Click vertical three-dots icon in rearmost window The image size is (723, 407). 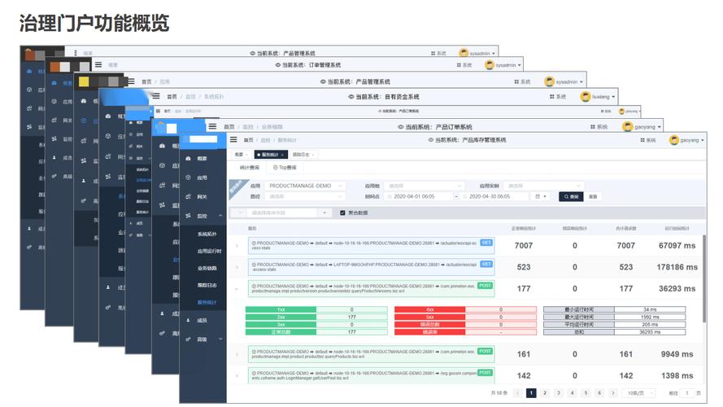[76, 53]
